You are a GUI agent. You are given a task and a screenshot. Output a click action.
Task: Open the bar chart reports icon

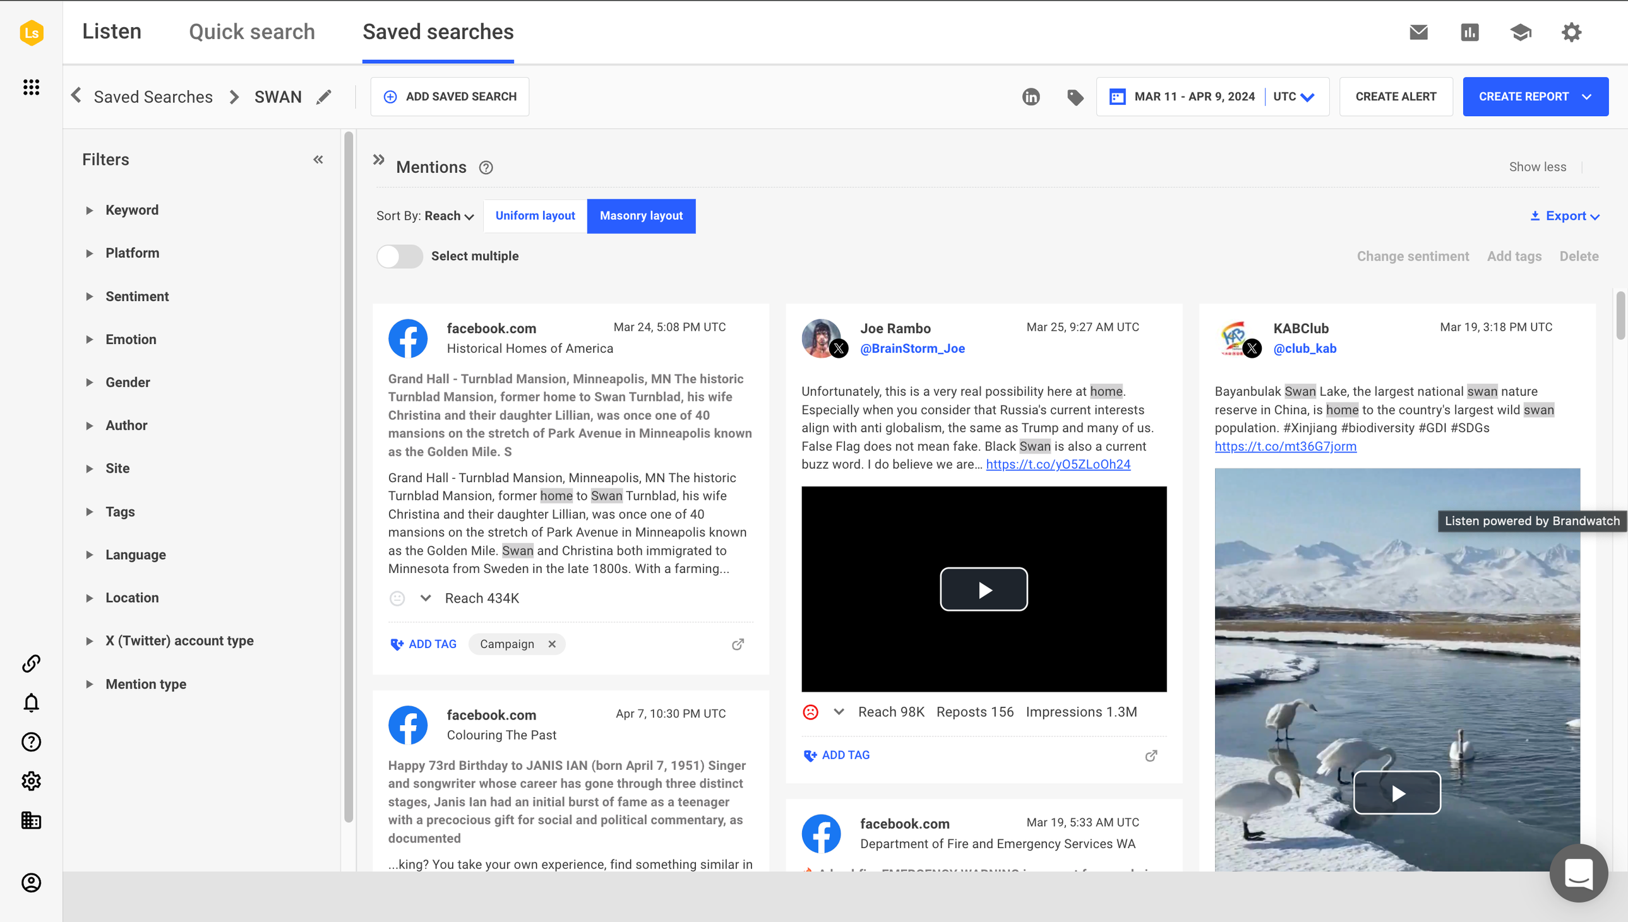1469,32
